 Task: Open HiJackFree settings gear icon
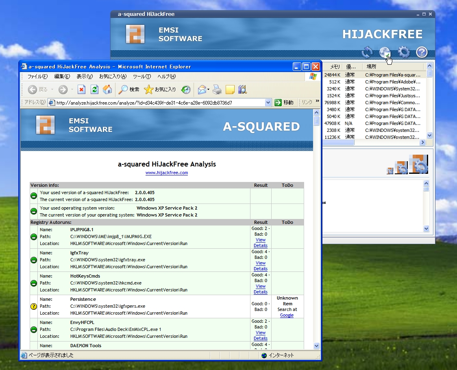click(404, 52)
